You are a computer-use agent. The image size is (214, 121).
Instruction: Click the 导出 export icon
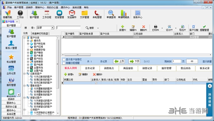tap(182, 28)
